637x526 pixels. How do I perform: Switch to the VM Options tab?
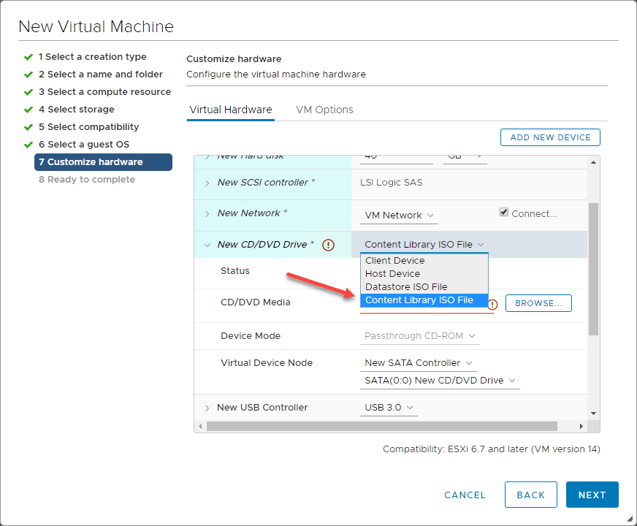pos(324,110)
